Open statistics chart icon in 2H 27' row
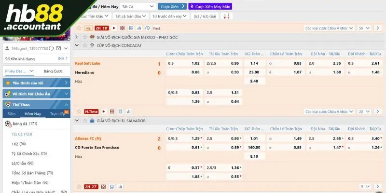Viewport: 386px width, 193px height. coord(120,187)
